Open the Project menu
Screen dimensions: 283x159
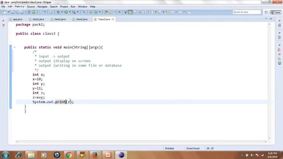pyautogui.click(x=64, y=7)
